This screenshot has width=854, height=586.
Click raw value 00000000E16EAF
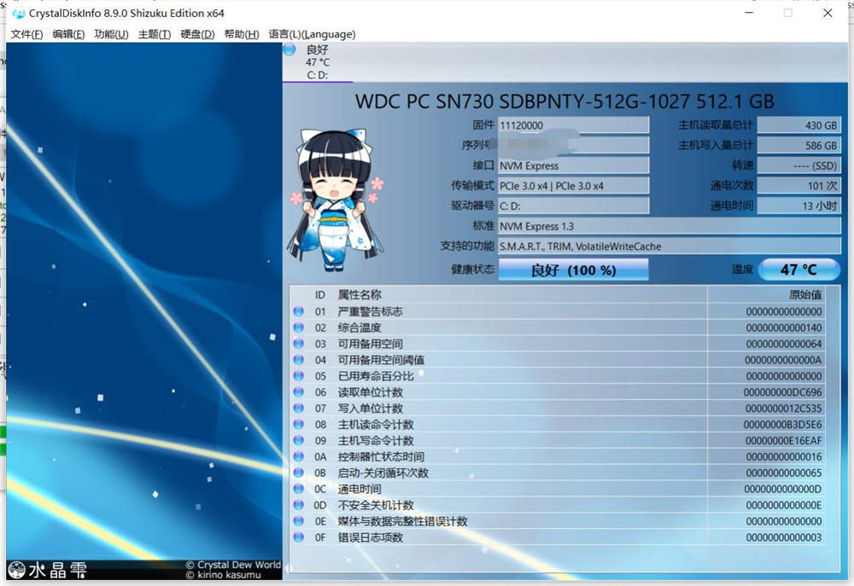[782, 441]
